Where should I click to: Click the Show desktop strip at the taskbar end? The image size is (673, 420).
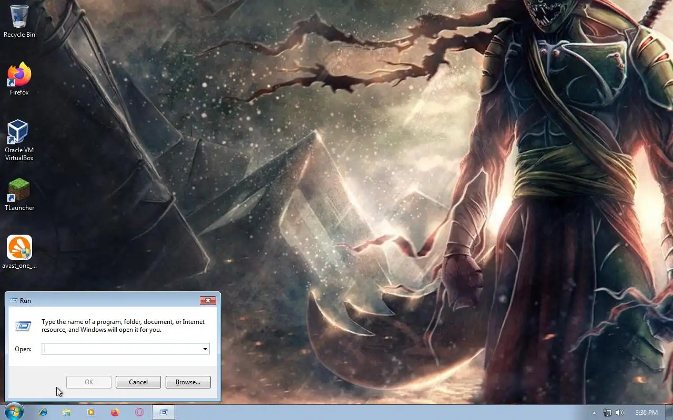pos(669,412)
